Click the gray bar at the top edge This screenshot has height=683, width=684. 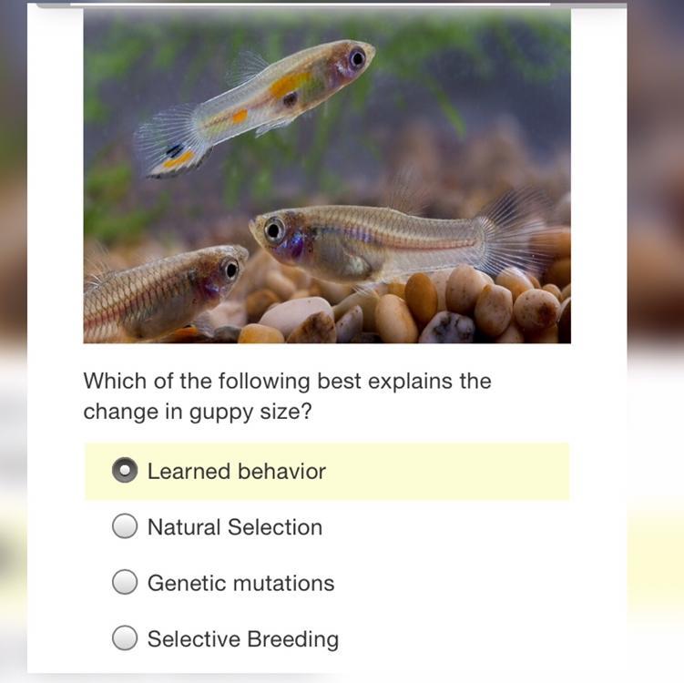(x=310, y=5)
